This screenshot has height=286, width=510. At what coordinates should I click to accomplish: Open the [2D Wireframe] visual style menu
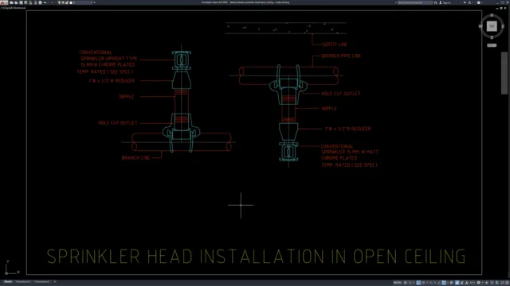(18, 8)
